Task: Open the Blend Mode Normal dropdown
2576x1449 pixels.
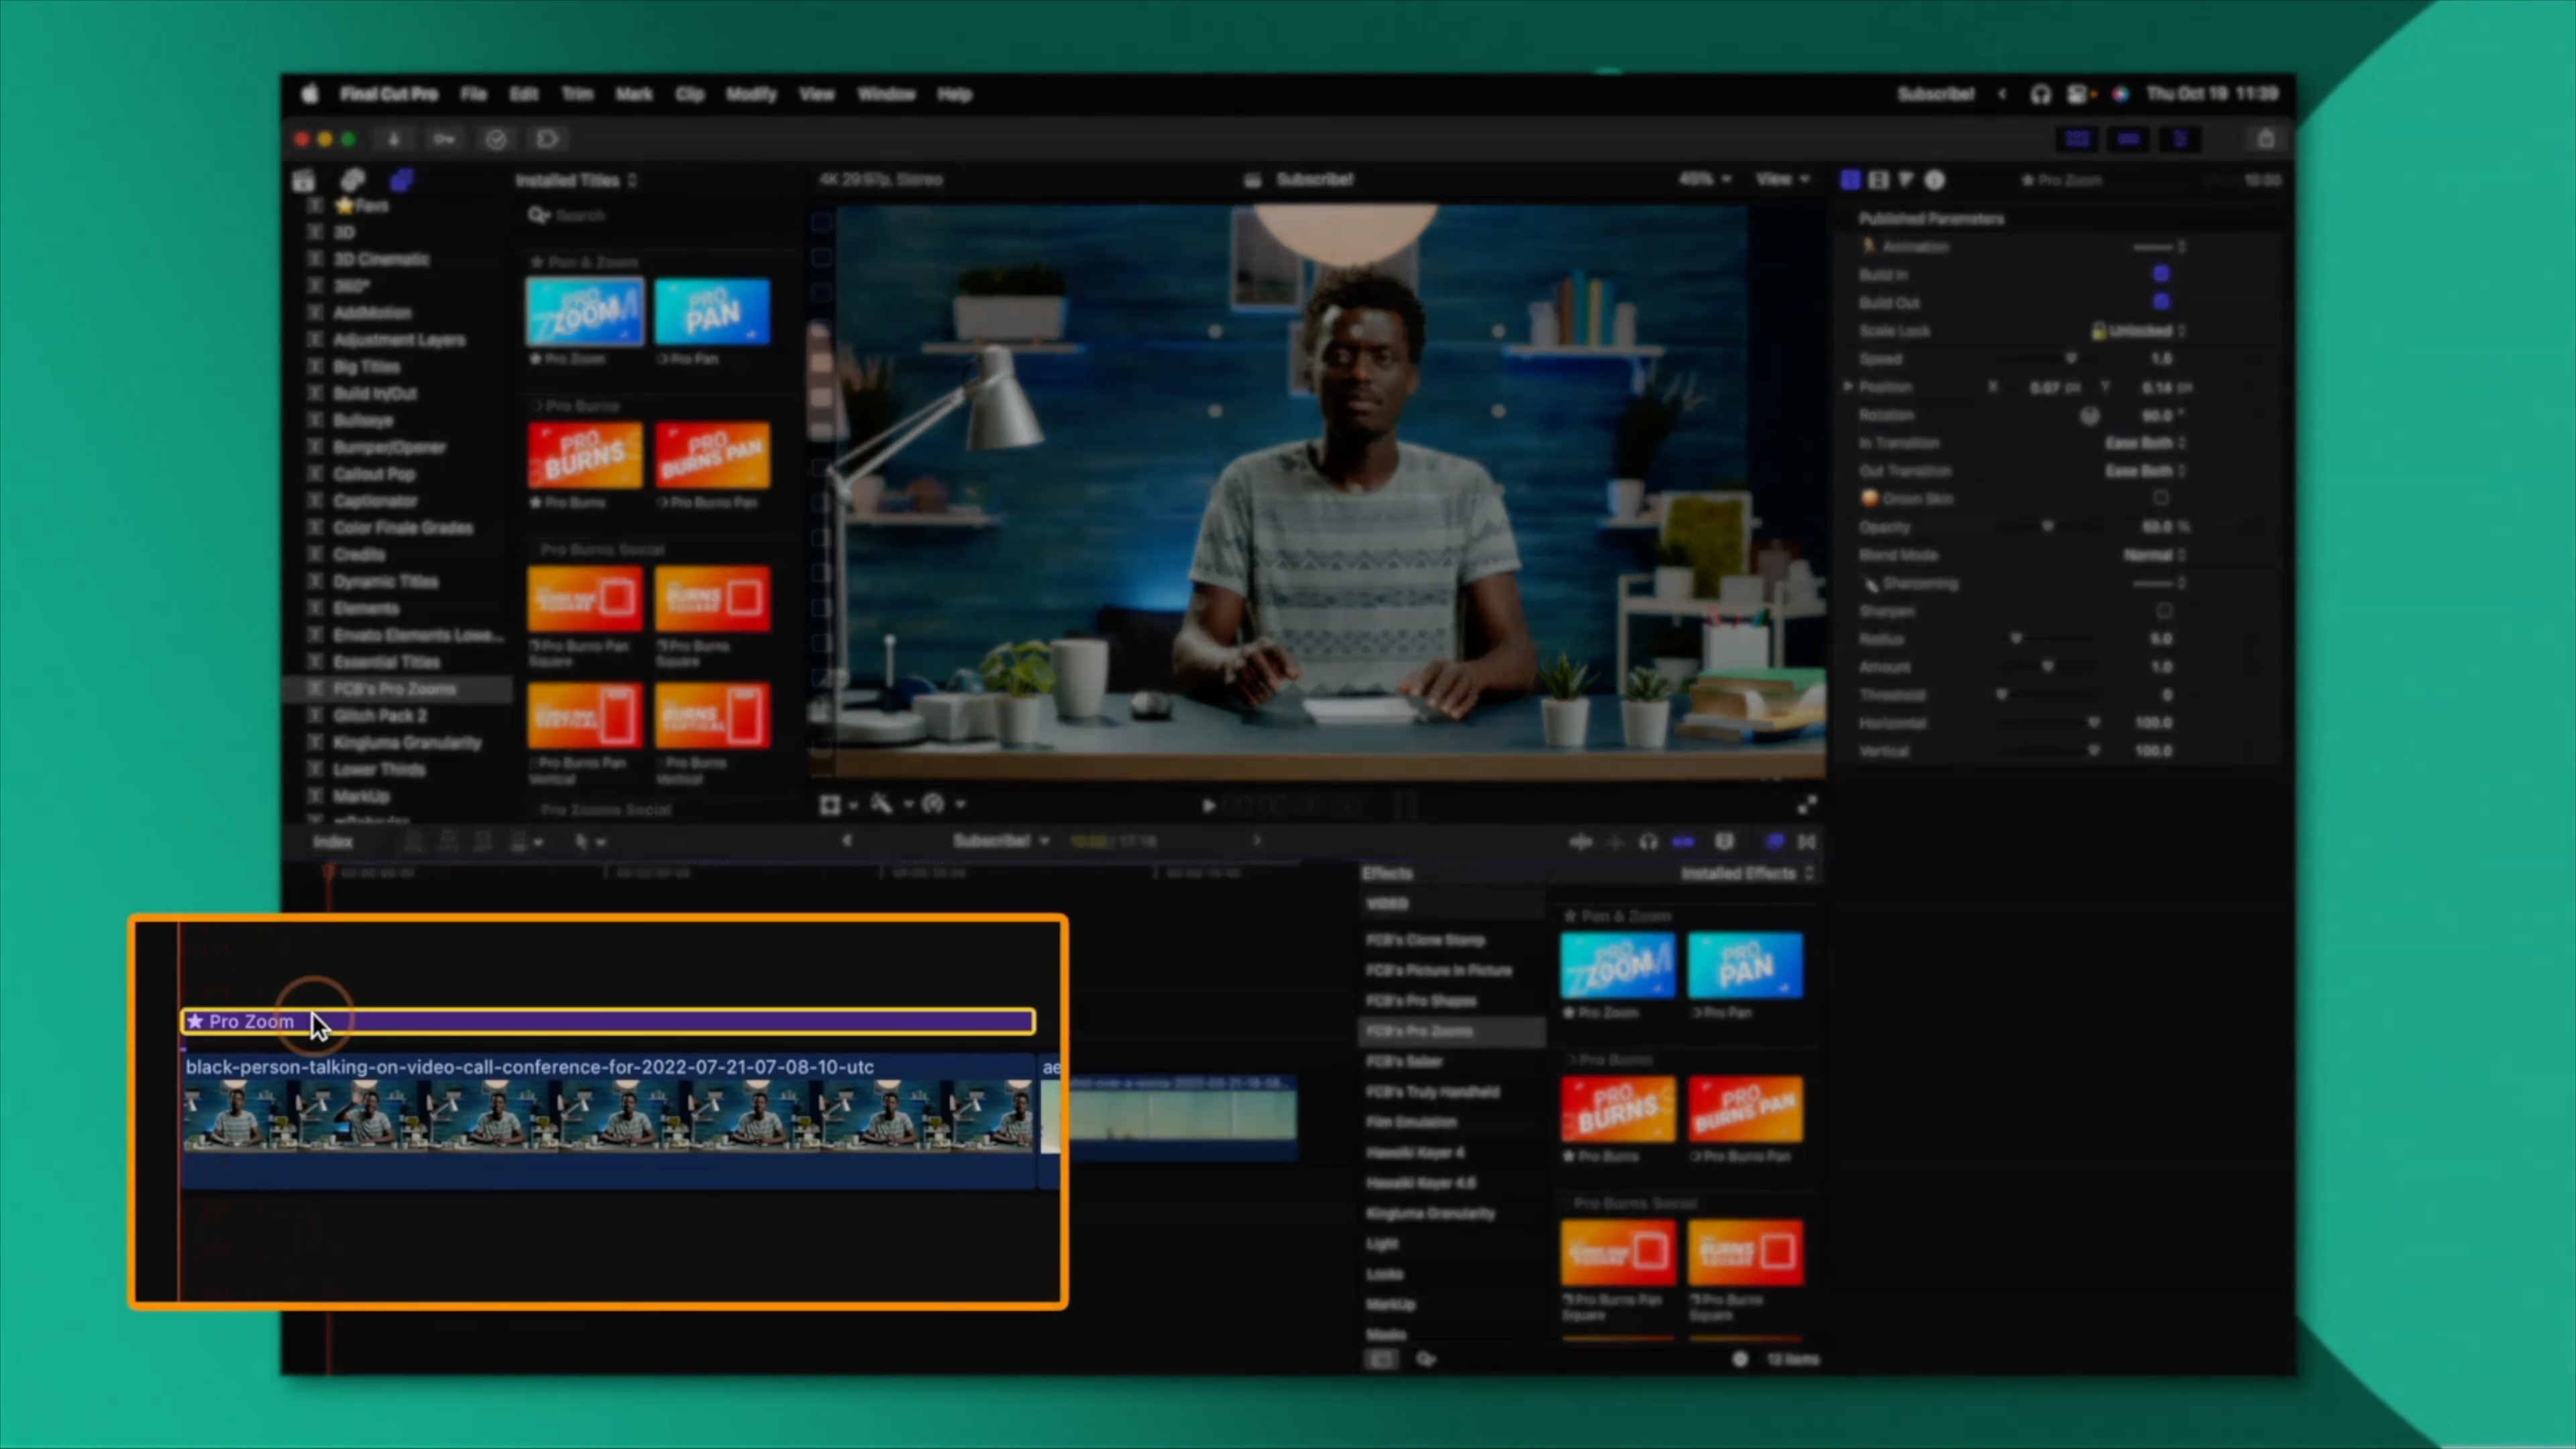Action: (2154, 555)
